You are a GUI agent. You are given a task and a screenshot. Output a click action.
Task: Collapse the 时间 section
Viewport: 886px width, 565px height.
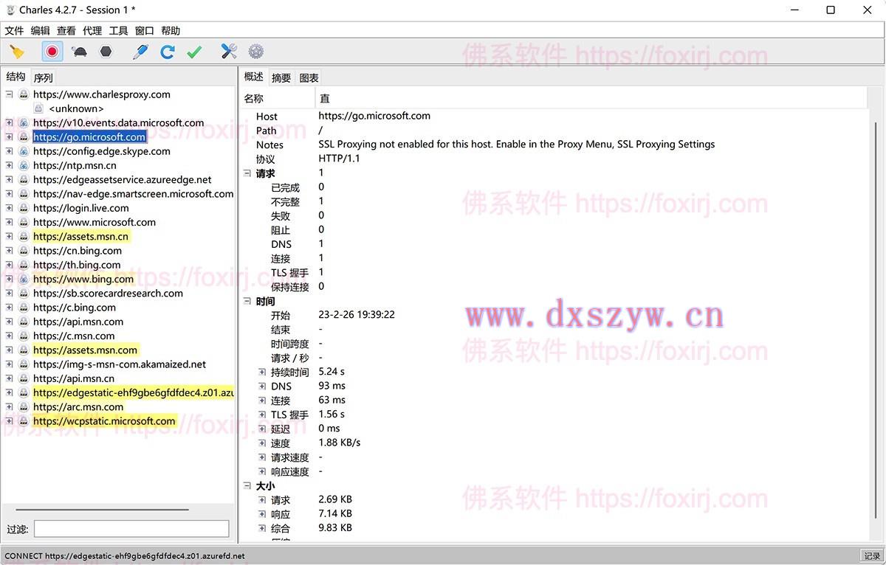(x=247, y=301)
